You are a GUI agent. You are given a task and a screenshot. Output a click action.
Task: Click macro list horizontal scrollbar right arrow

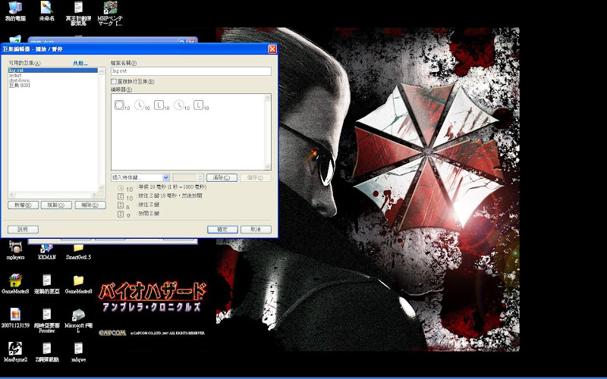pos(94,195)
